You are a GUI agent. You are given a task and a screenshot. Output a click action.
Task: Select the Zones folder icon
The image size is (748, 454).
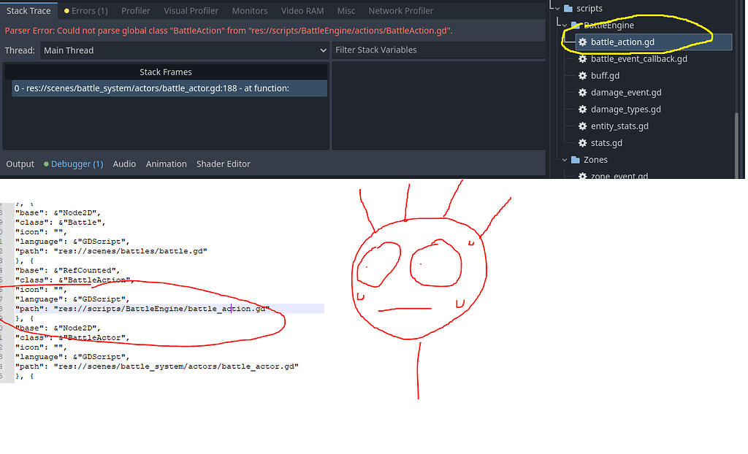576,160
